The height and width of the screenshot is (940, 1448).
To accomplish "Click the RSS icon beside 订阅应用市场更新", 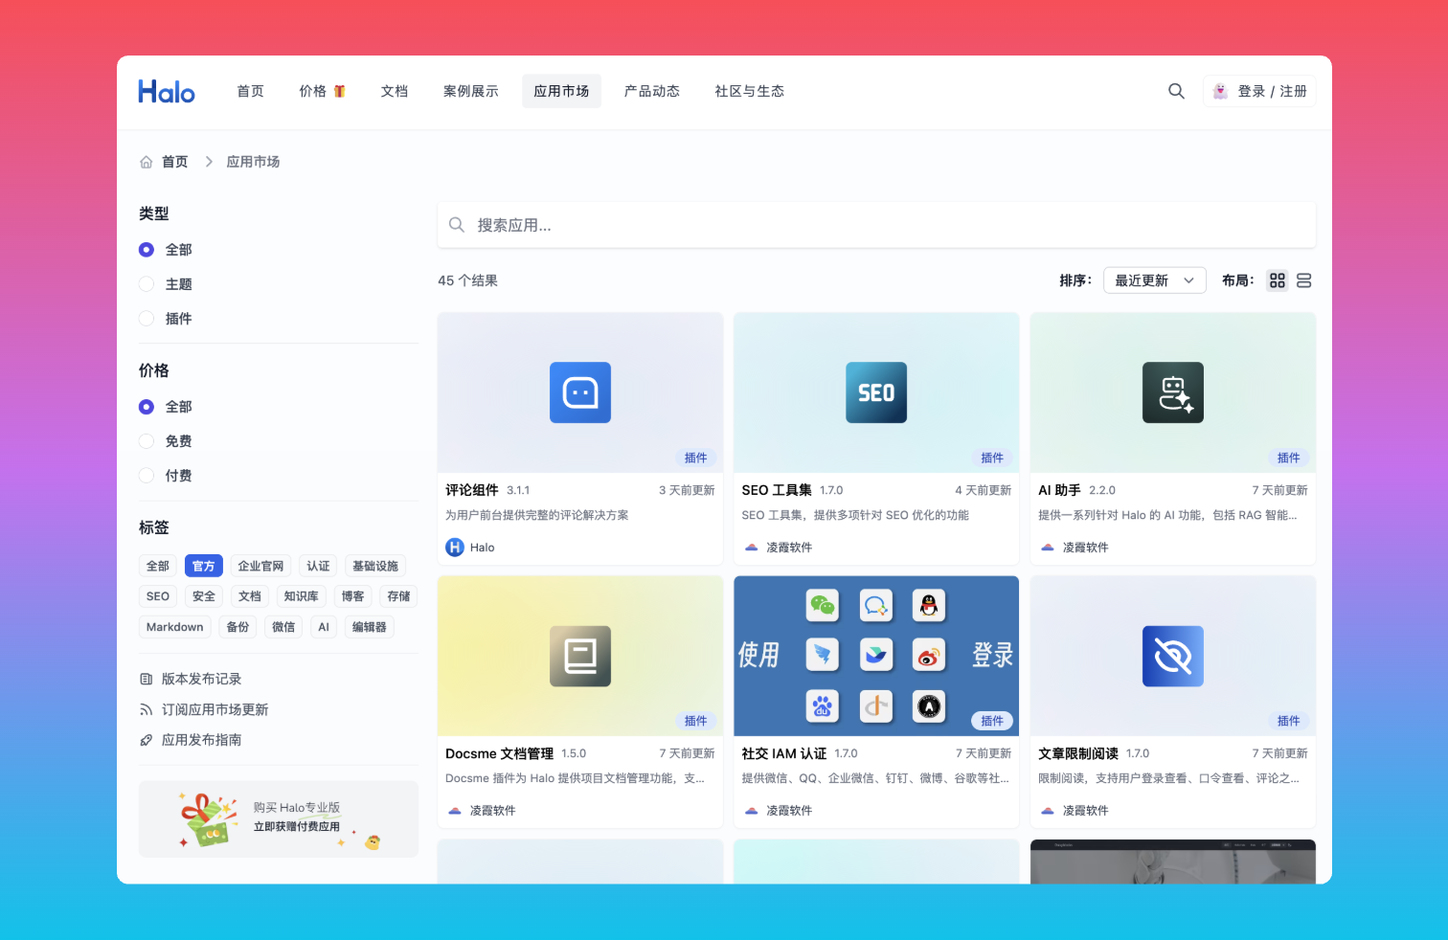I will (145, 708).
